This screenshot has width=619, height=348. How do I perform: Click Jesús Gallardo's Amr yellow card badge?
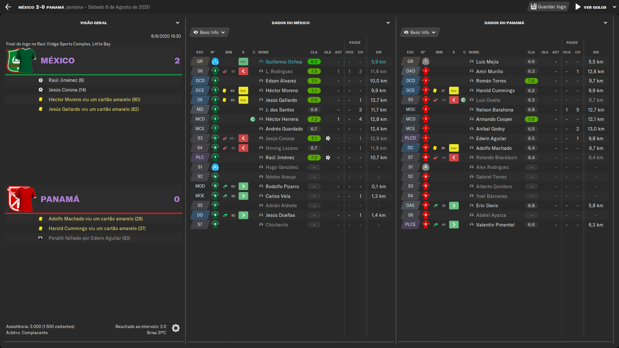point(243,100)
